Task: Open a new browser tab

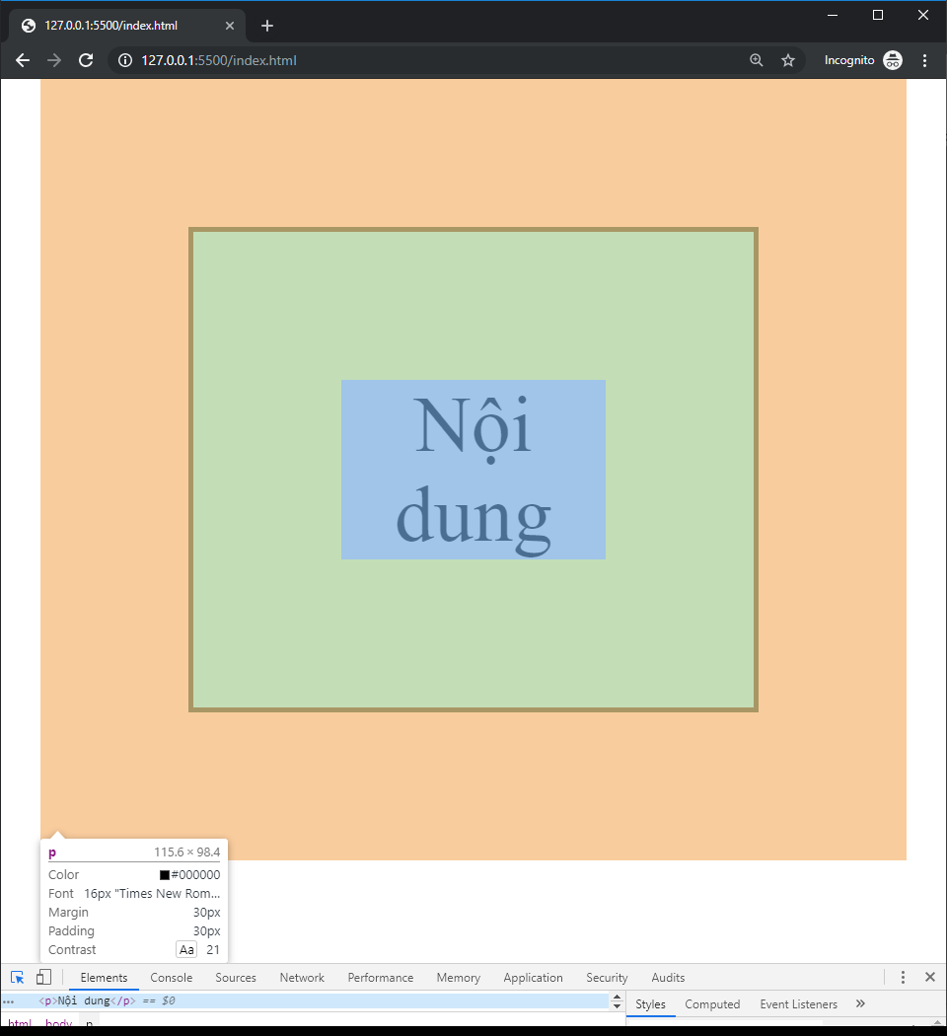Action: [x=267, y=26]
